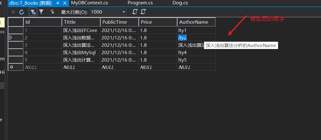Close the dbo.T_Books data tab
The height and width of the screenshot is (140, 321).
coord(65,3)
